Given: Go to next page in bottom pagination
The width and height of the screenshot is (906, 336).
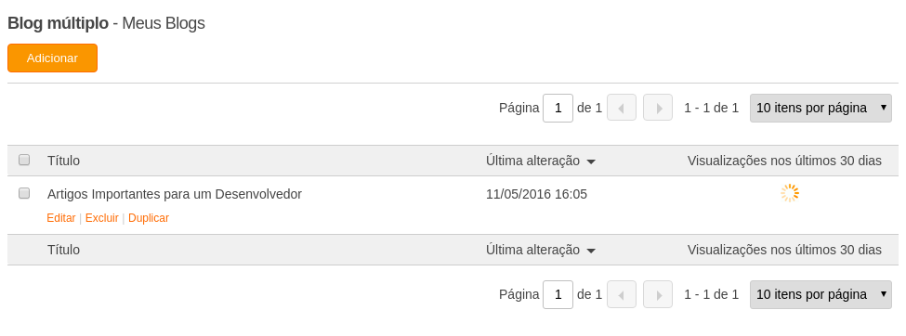Looking at the screenshot, I should (658, 294).
